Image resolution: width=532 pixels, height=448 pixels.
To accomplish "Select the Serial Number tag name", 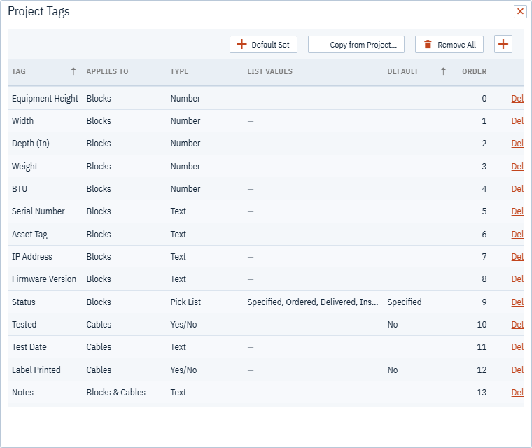I will 38,211.
